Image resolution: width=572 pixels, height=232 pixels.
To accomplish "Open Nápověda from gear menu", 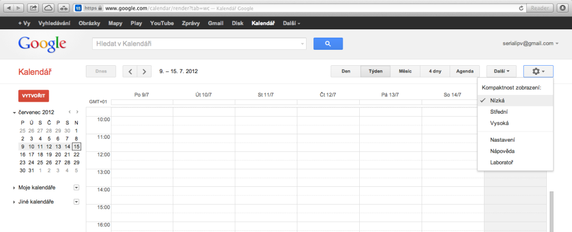I will tap(515, 151).
